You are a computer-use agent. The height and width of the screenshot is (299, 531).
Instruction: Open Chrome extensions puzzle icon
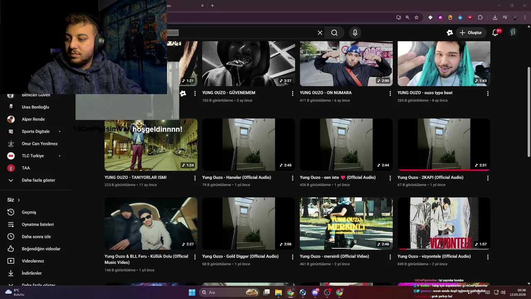480,17
